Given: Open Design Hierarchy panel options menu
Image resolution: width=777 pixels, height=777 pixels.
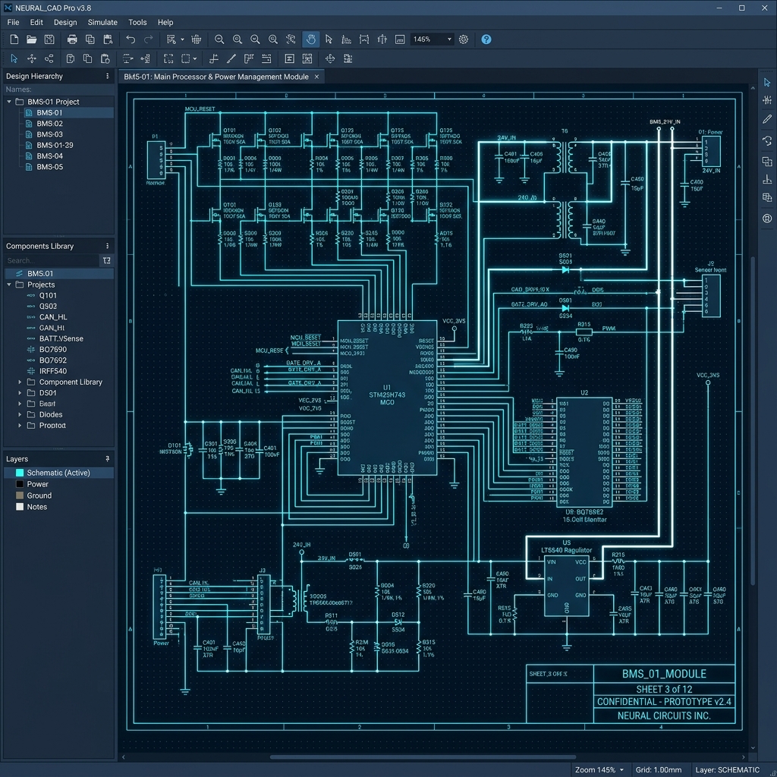Looking at the screenshot, I should click(x=107, y=76).
